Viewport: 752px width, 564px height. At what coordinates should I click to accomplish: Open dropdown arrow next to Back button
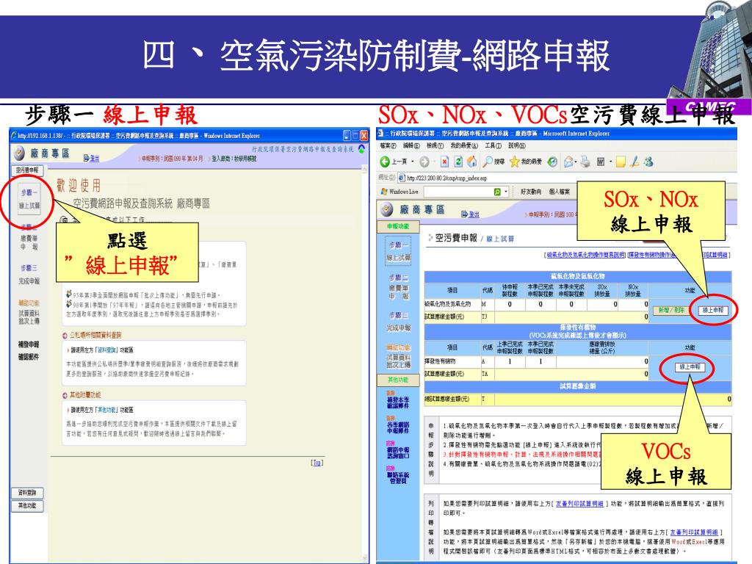(413, 162)
